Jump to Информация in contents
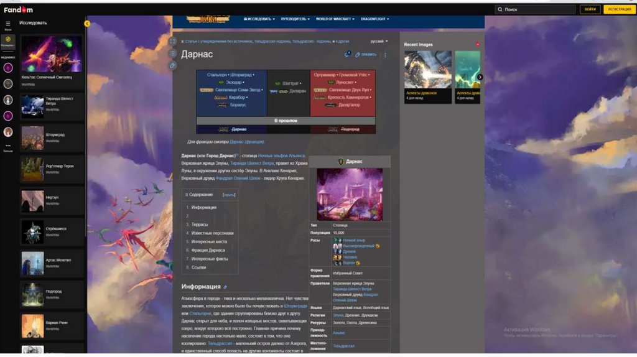The height and width of the screenshot is (357, 637). [203, 208]
